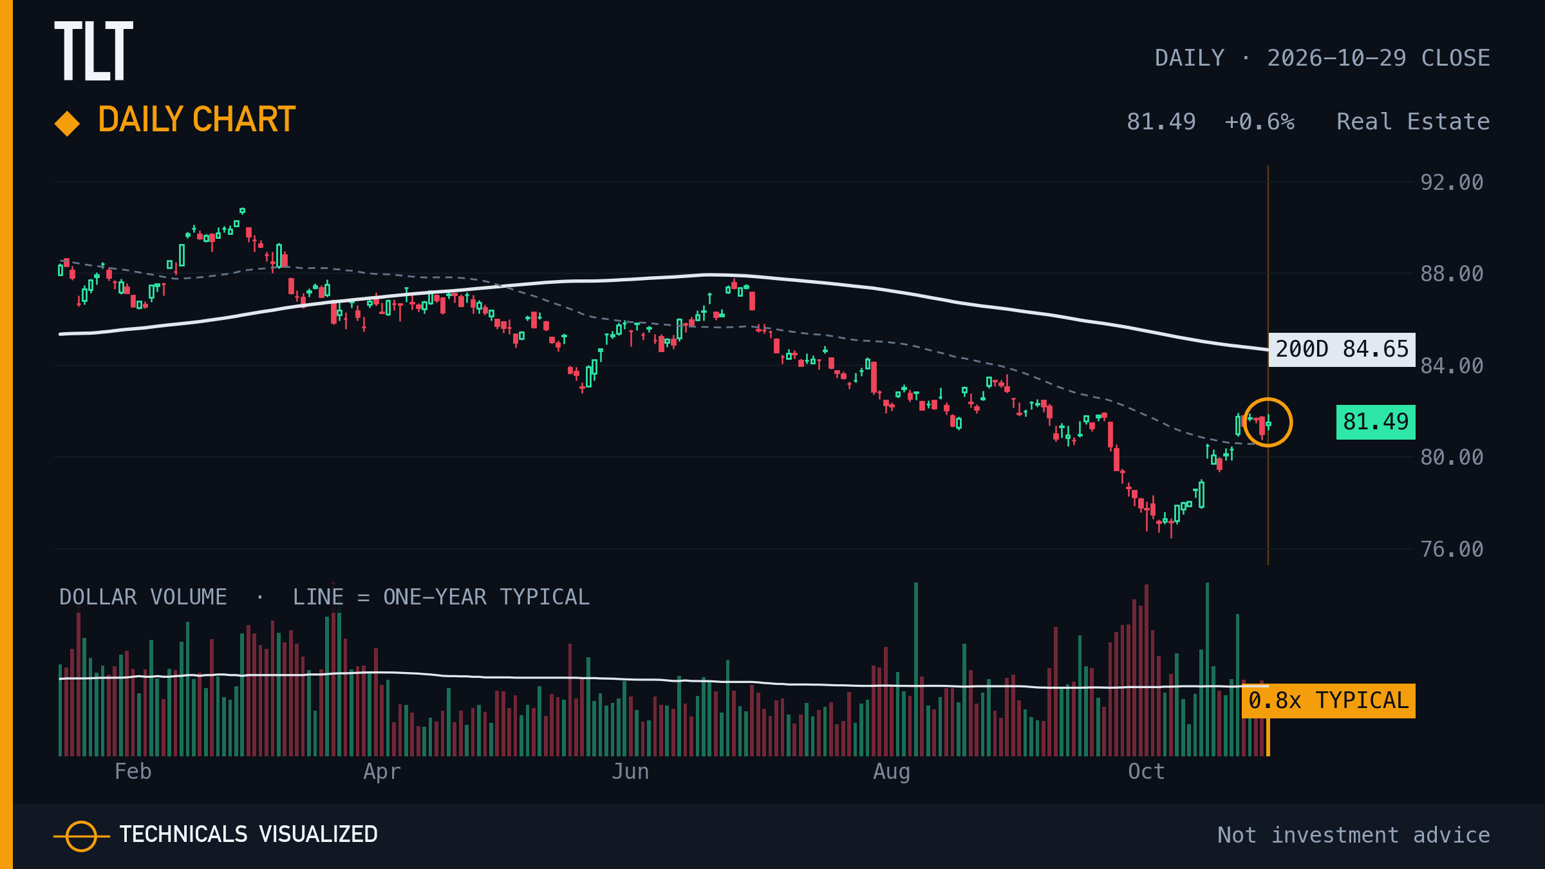Click the orange circle marking the latest candle
This screenshot has height=869, width=1545.
pos(1268,422)
